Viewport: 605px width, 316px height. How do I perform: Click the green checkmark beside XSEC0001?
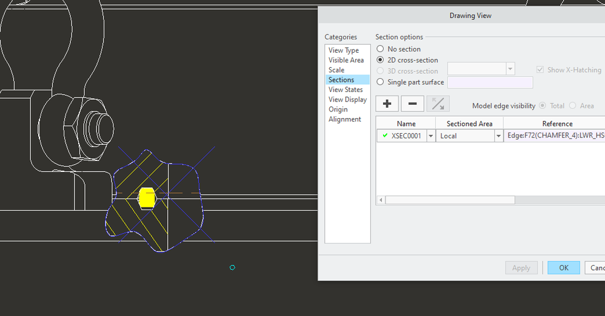point(385,136)
